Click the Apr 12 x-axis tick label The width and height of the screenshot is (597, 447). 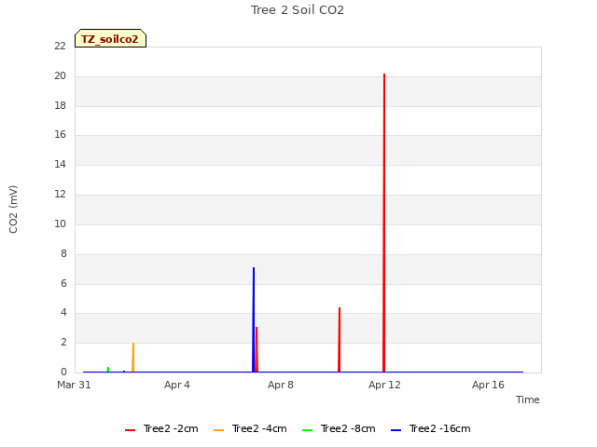point(384,385)
